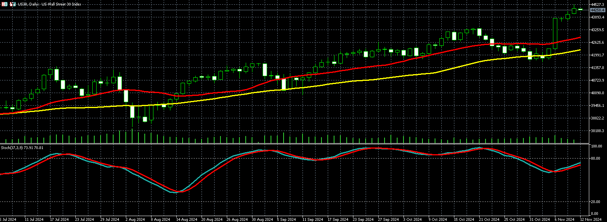Select the current price label 44258.4
Viewport: 607px width, 222px height.
point(598,10)
